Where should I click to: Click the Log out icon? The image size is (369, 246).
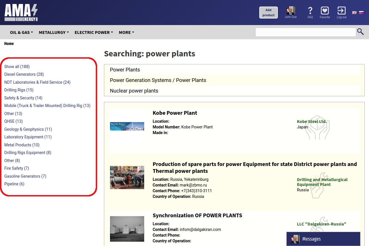click(341, 11)
